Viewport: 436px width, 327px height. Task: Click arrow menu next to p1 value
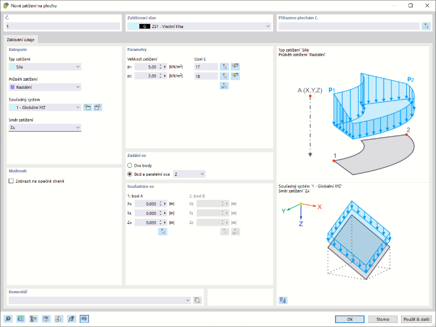[165, 67]
